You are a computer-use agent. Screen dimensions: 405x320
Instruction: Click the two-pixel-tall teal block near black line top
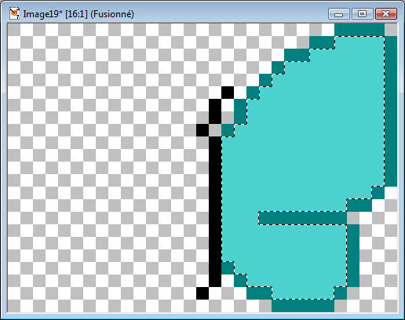coord(240,111)
